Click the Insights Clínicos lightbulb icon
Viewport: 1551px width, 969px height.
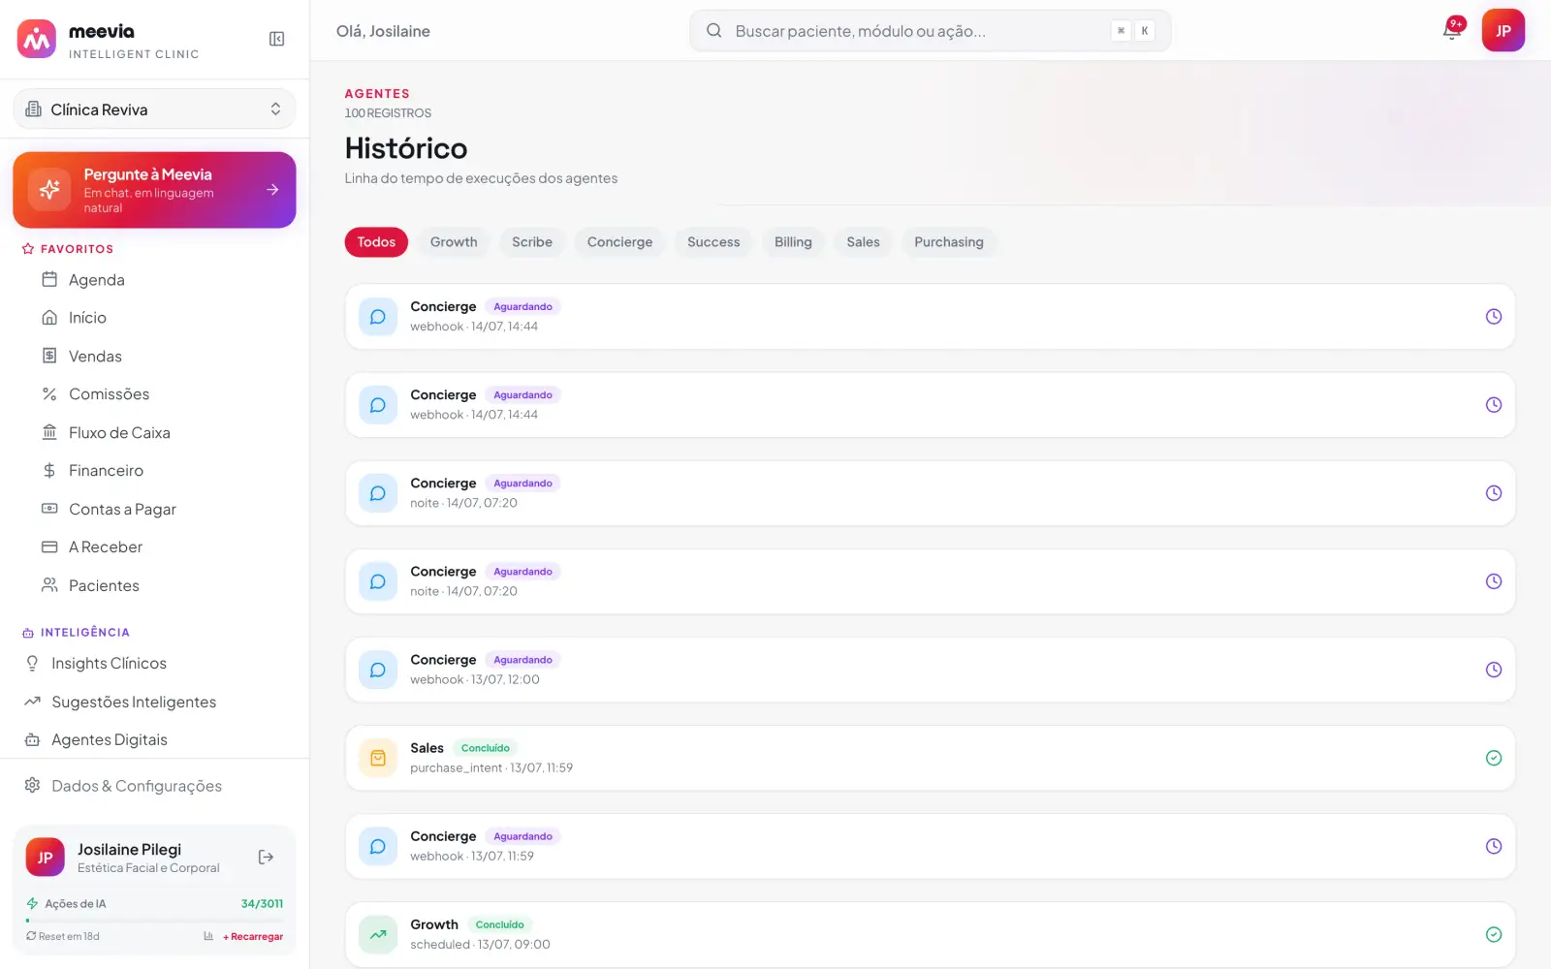click(32, 663)
